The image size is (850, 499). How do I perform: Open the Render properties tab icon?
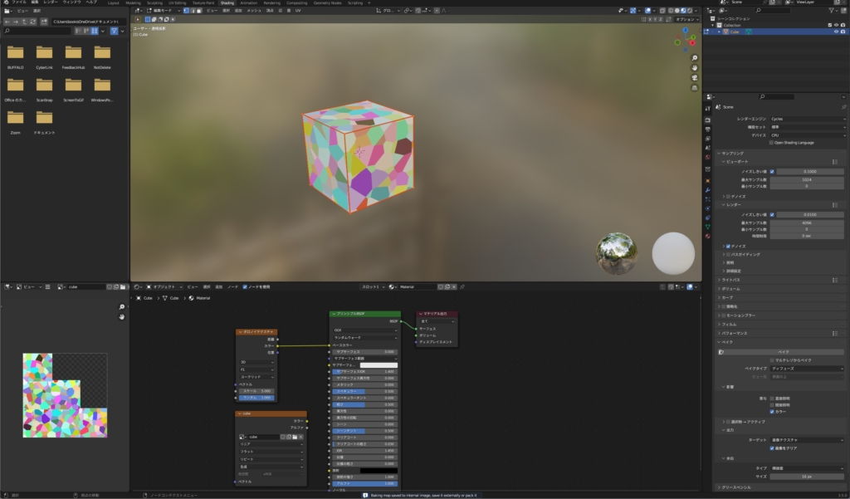pyautogui.click(x=707, y=120)
